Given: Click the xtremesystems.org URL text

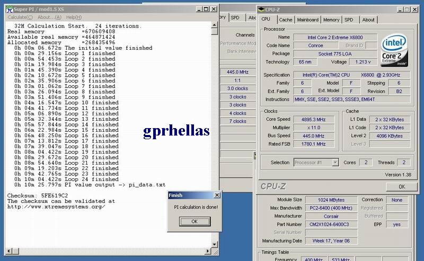Looking at the screenshot, I should coord(56,206).
